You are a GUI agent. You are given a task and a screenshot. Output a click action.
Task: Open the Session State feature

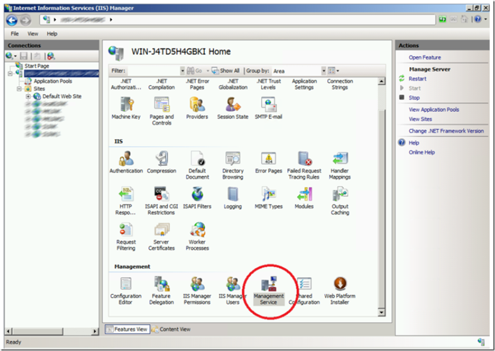click(x=232, y=108)
